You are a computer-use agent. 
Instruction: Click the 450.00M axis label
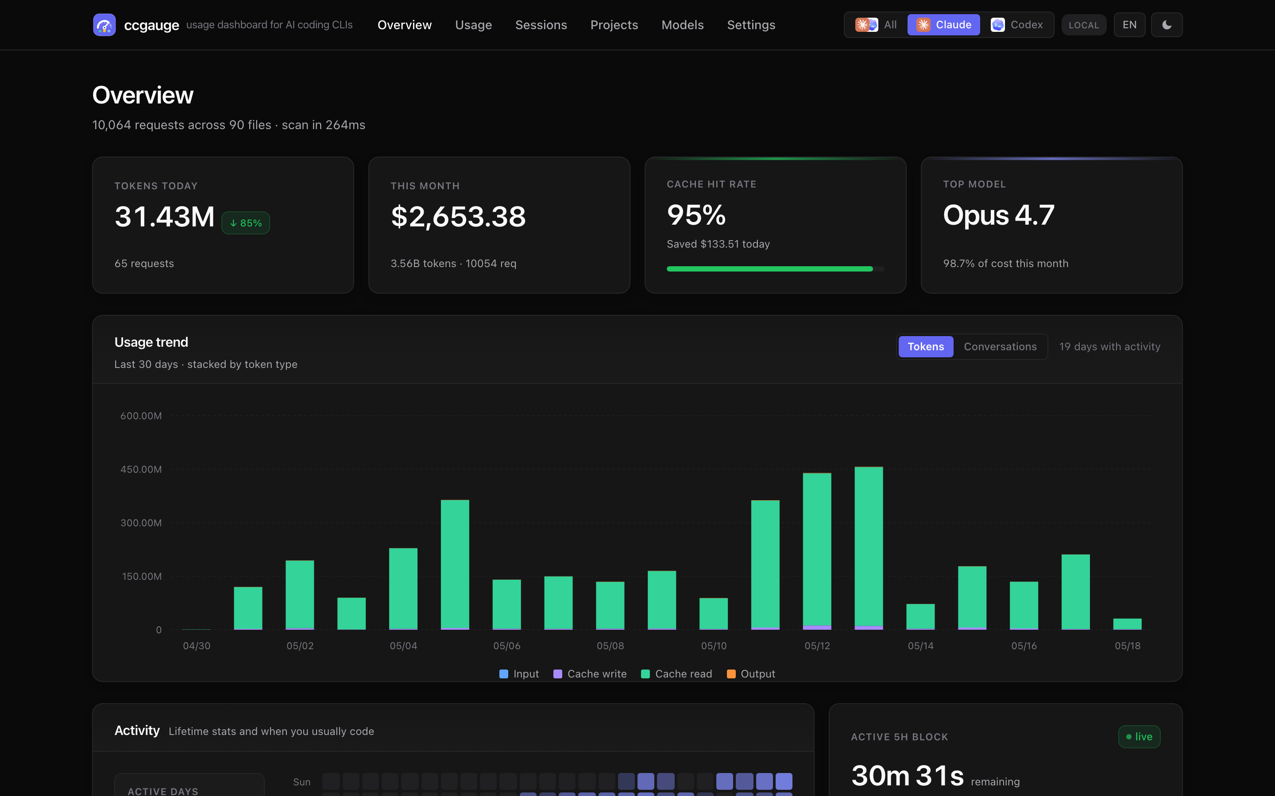pyautogui.click(x=141, y=469)
